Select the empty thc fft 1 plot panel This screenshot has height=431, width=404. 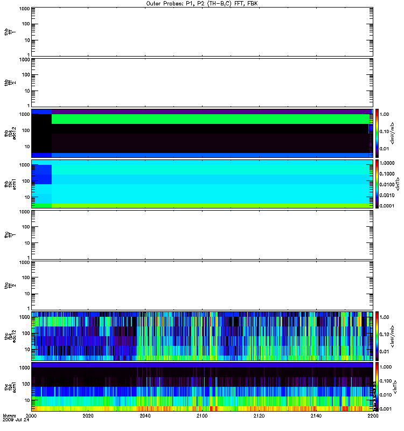202,235
